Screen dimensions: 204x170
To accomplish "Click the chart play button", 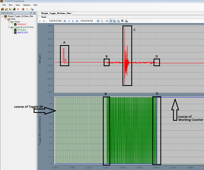I will tap(40, 21).
